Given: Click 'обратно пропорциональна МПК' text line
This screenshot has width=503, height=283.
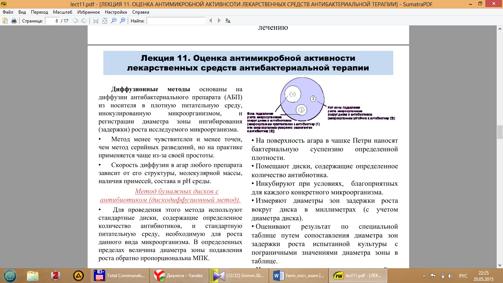Looking at the screenshot, I should pos(154,258).
